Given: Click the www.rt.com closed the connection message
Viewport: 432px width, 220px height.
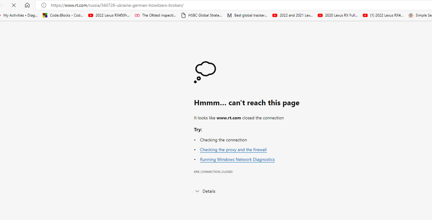Looking at the screenshot, I should click(239, 118).
